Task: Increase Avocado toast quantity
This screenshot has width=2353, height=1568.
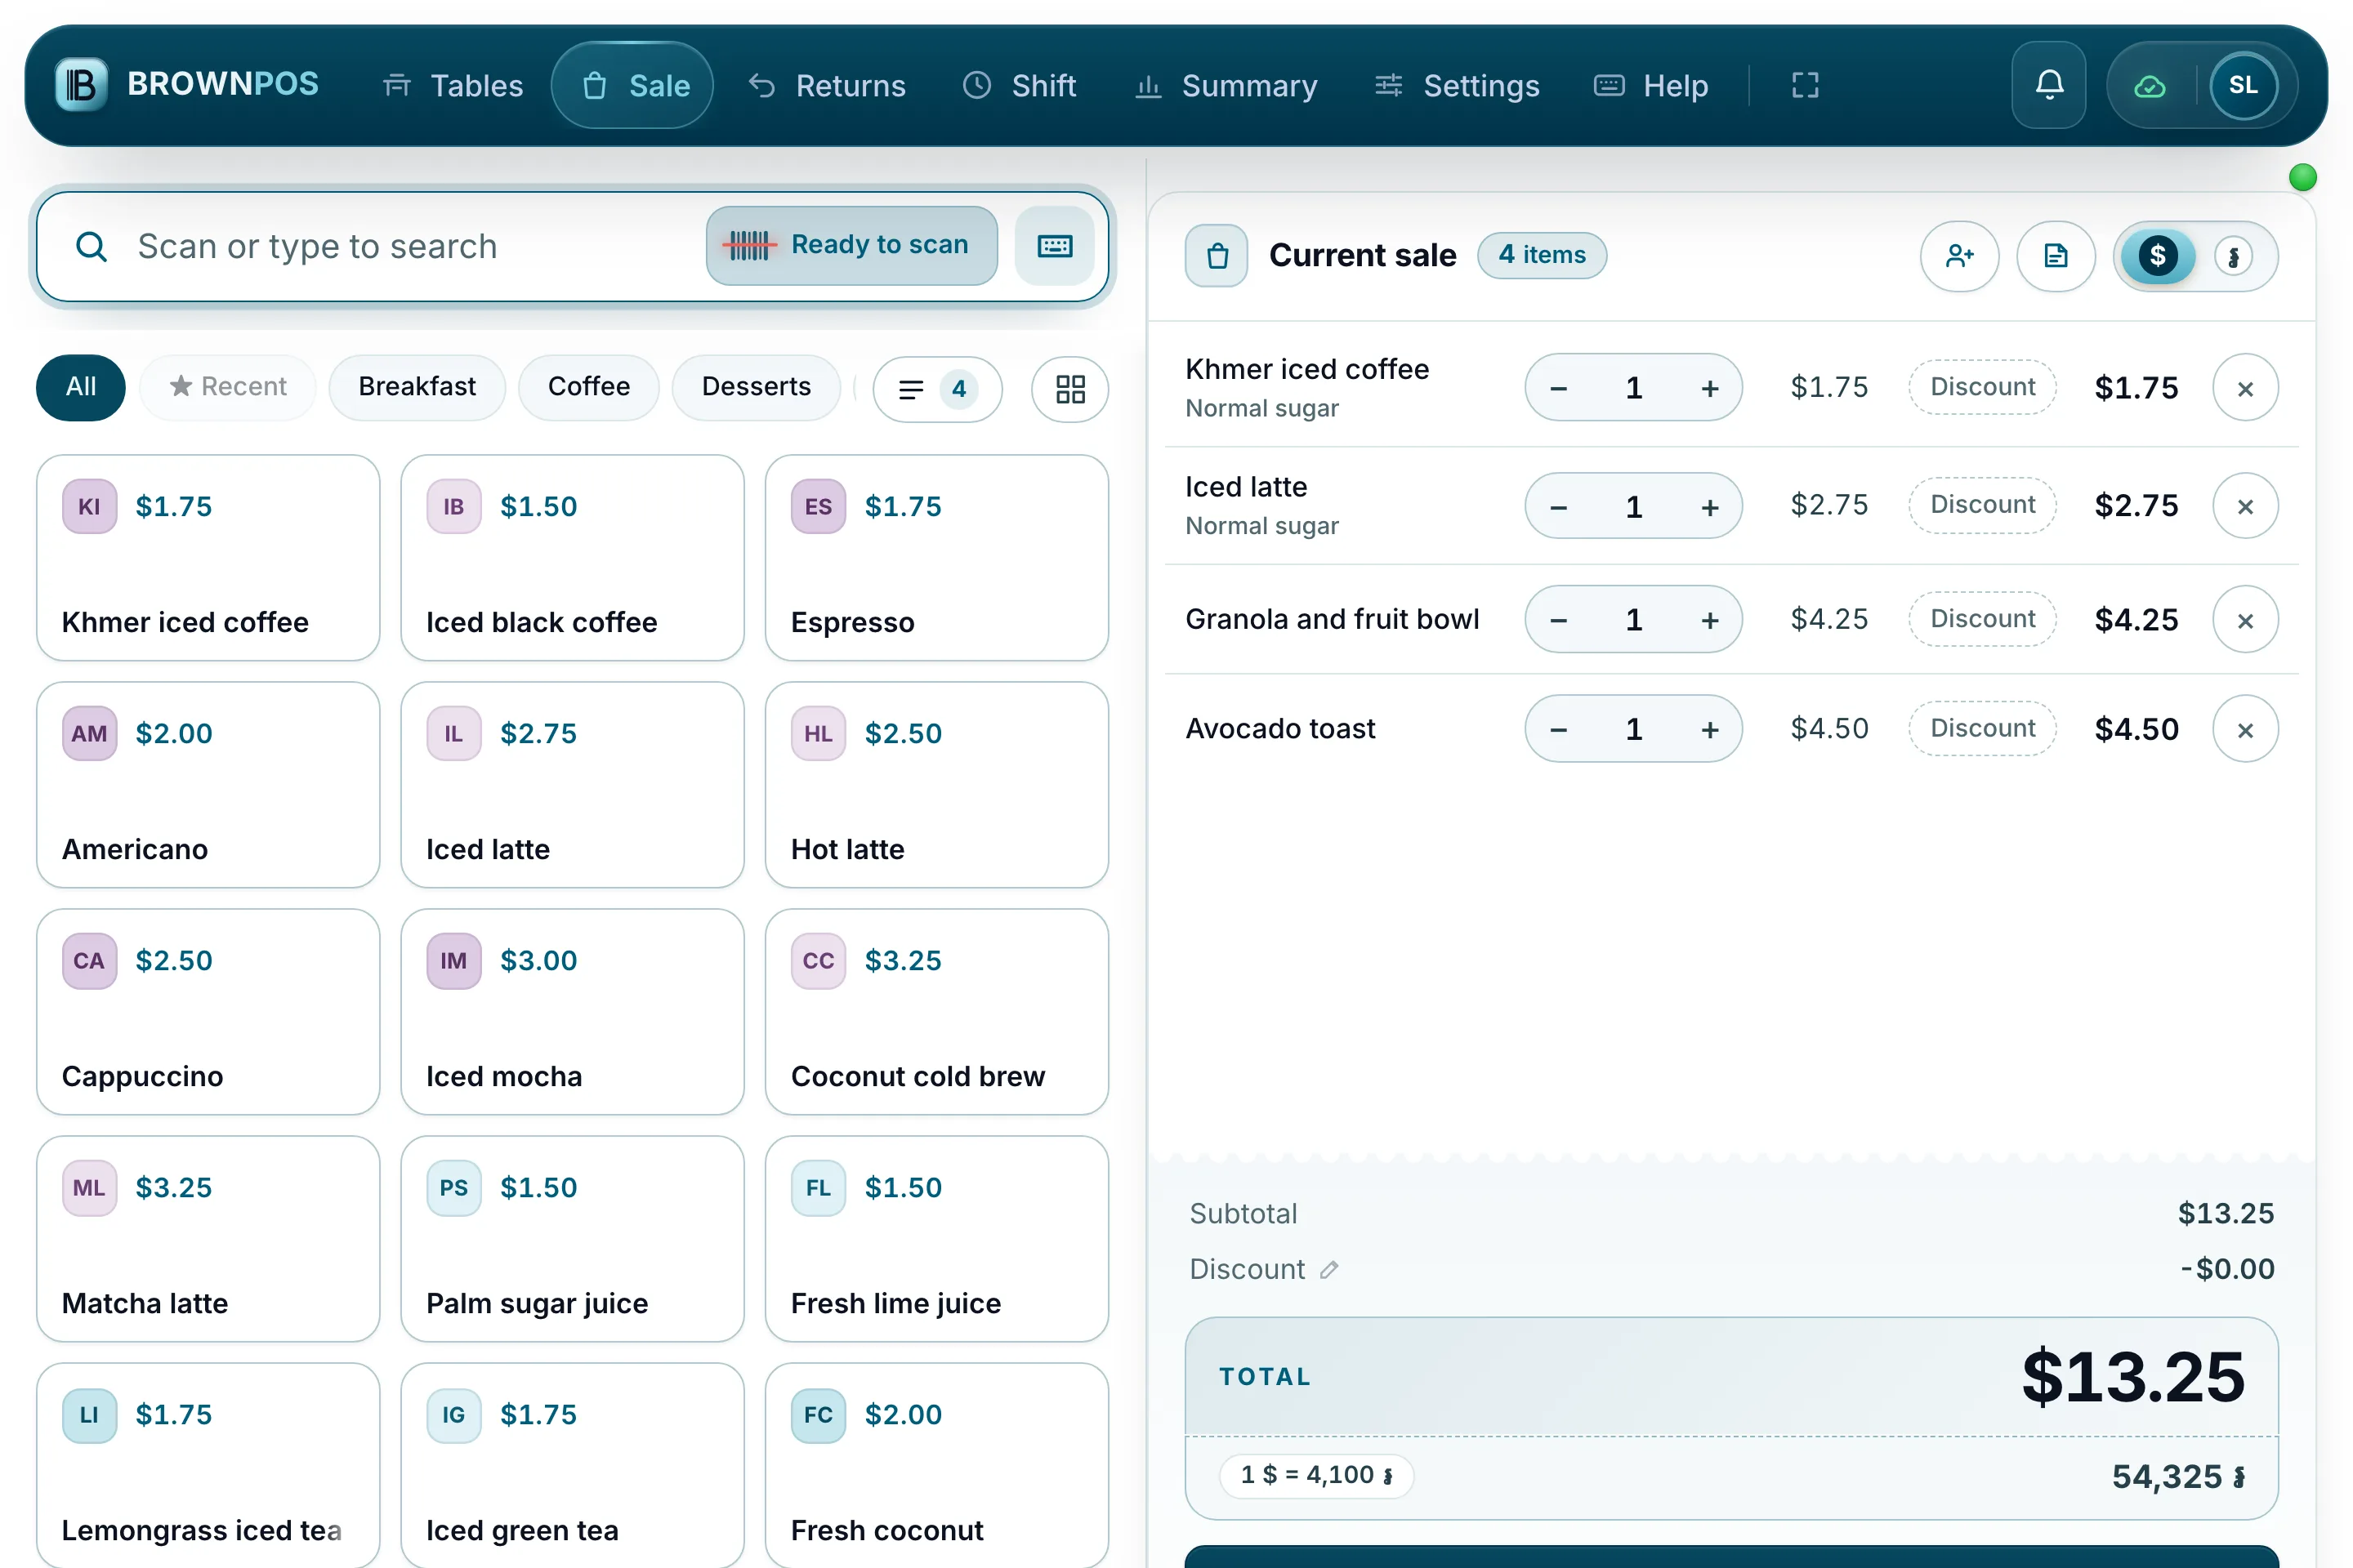Action: click(1708, 729)
